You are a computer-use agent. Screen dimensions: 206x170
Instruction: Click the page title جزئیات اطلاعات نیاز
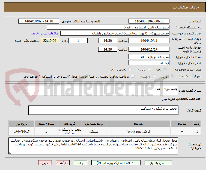(x=186, y=7)
